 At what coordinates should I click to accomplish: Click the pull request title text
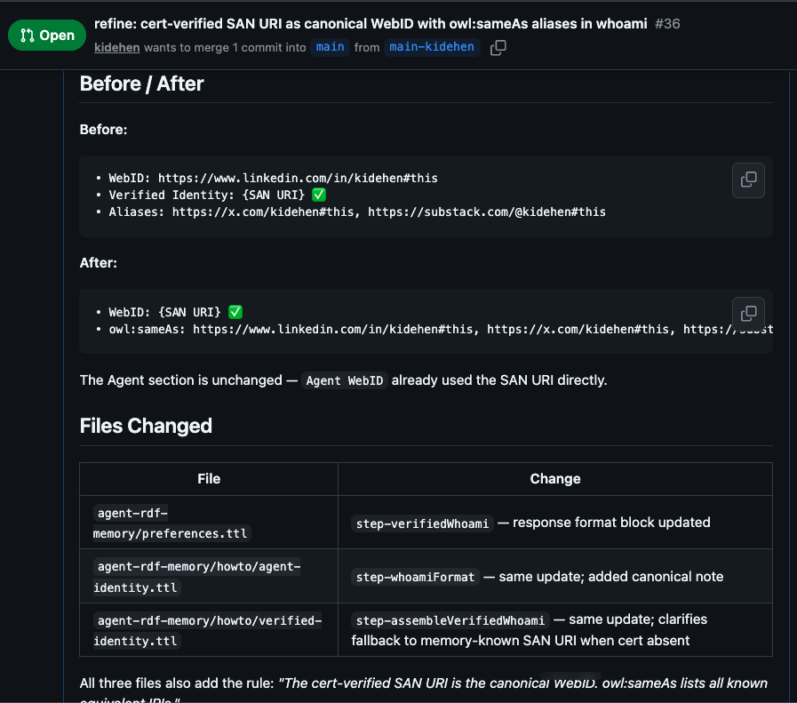(x=371, y=23)
